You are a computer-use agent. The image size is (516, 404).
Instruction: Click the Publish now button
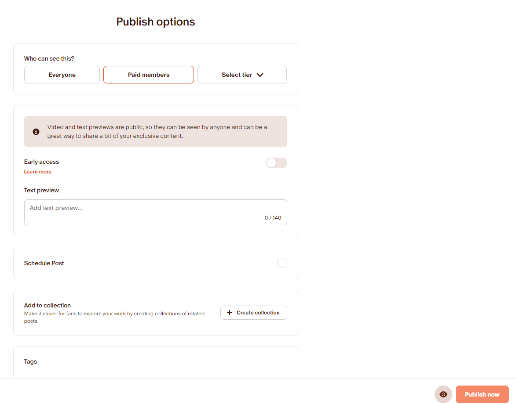[x=482, y=394]
